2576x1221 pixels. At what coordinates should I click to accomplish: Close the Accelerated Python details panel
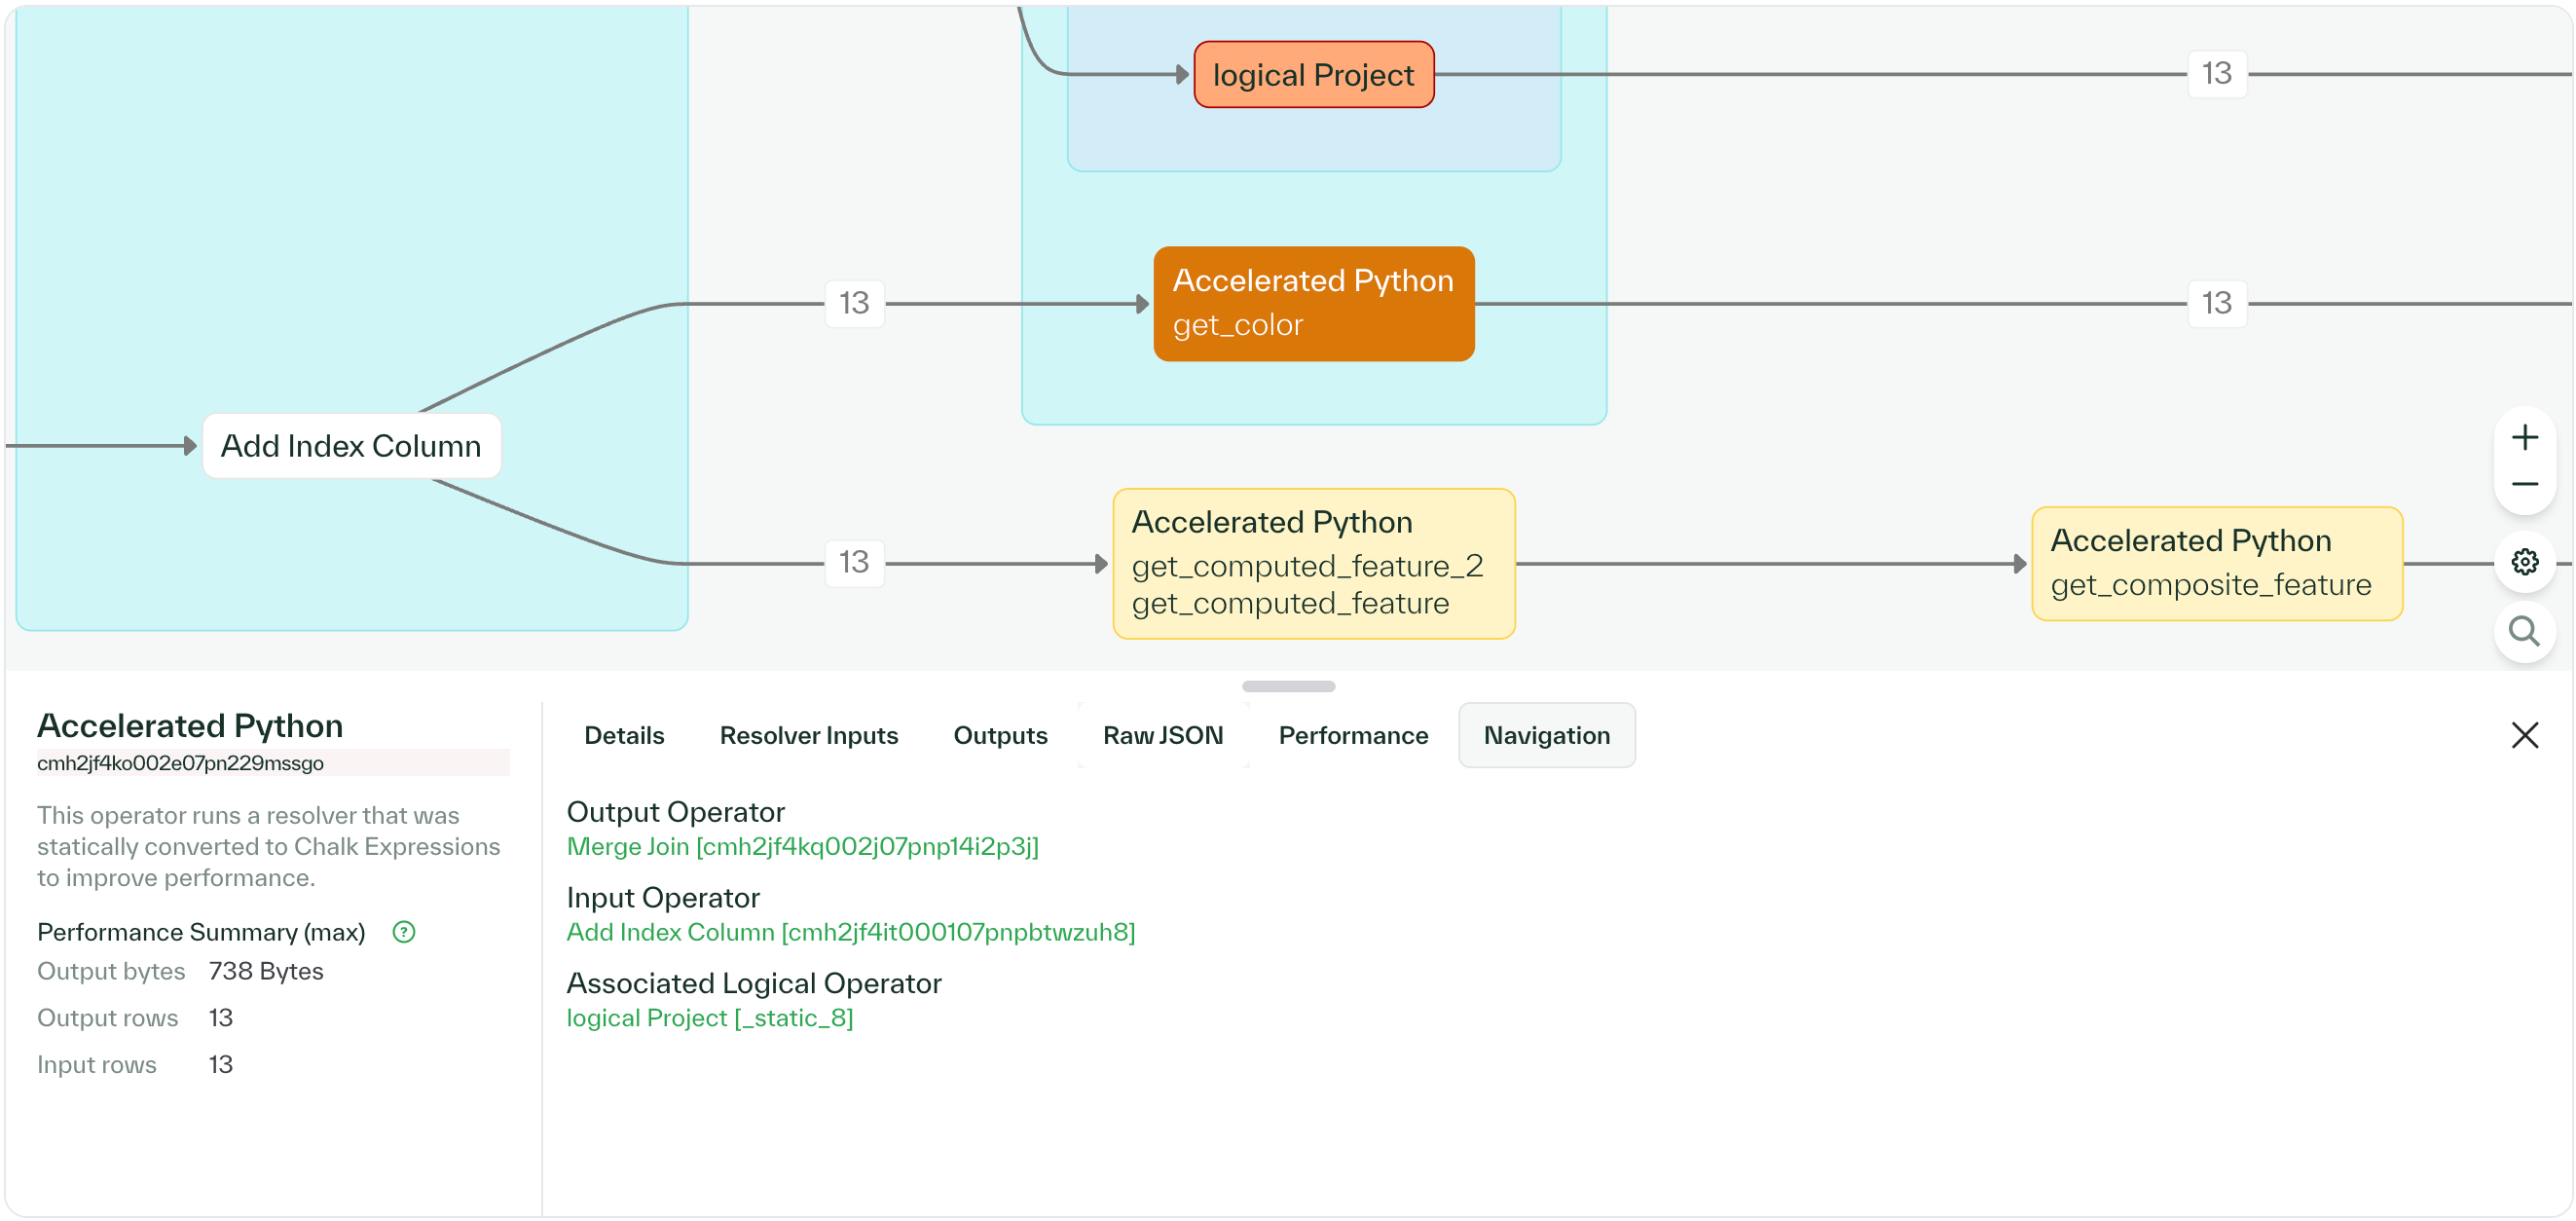tap(2526, 735)
